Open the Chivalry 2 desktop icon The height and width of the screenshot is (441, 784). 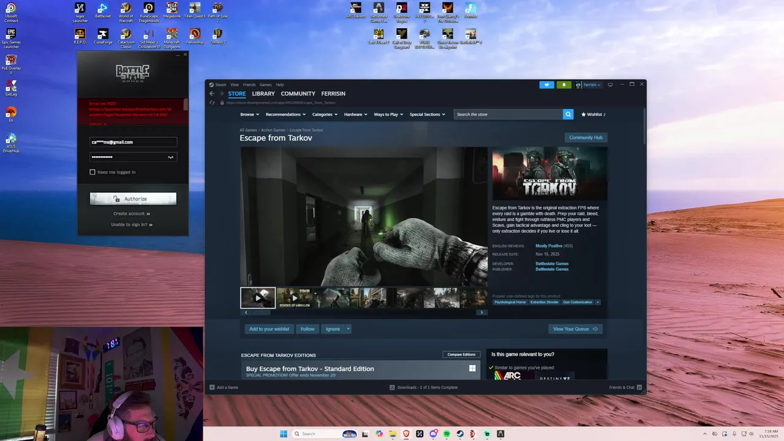(x=217, y=37)
